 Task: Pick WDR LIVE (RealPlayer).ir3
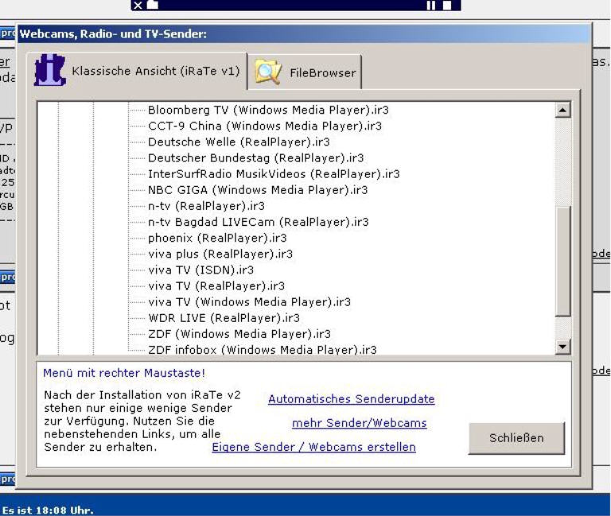click(224, 318)
